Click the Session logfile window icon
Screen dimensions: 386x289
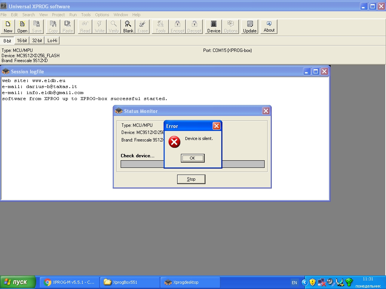(6, 71)
